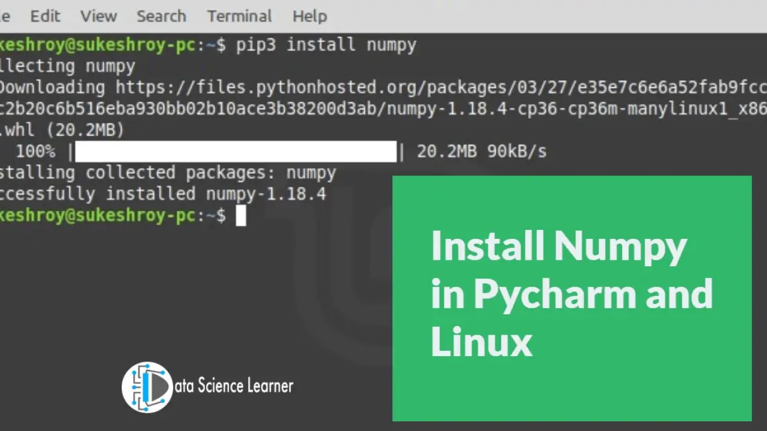767x431 pixels.
Task: Click the 'pip3 install numpy' command text
Action: (x=326, y=45)
